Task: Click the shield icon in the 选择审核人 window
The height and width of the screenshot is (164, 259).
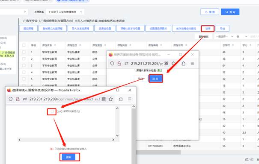Action: 11,99
